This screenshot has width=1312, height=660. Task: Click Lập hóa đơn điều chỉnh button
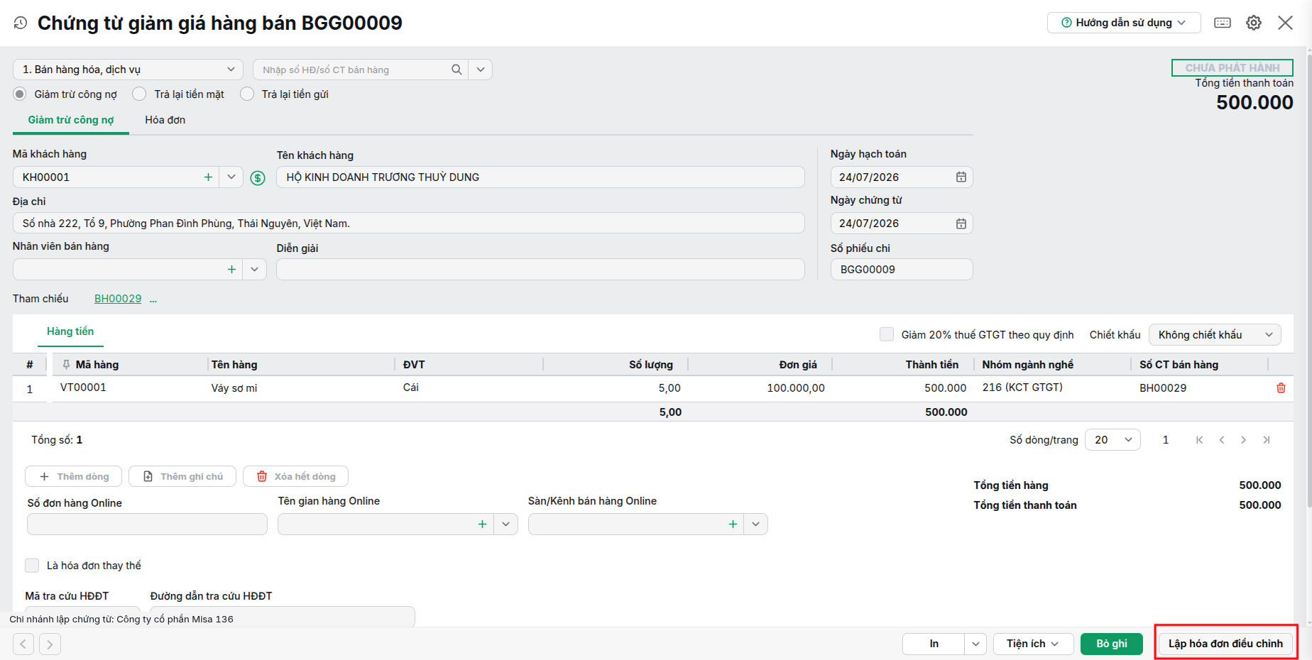(1226, 644)
